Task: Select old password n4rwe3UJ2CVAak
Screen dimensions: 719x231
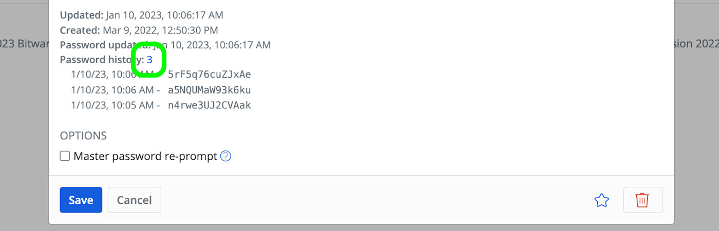Action: 209,105
